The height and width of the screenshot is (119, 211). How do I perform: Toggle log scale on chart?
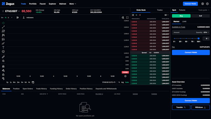(123, 82)
